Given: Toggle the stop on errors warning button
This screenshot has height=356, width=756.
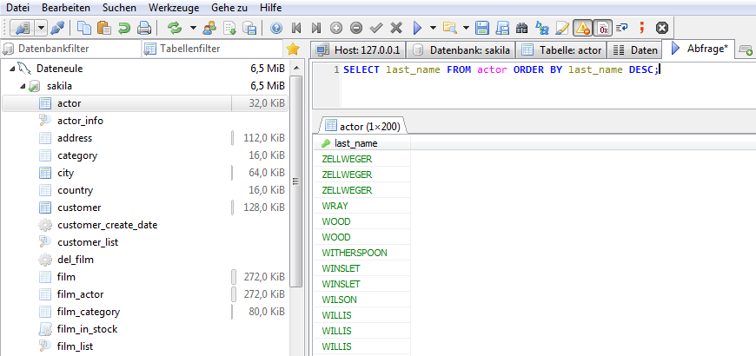Looking at the screenshot, I should point(583,28).
